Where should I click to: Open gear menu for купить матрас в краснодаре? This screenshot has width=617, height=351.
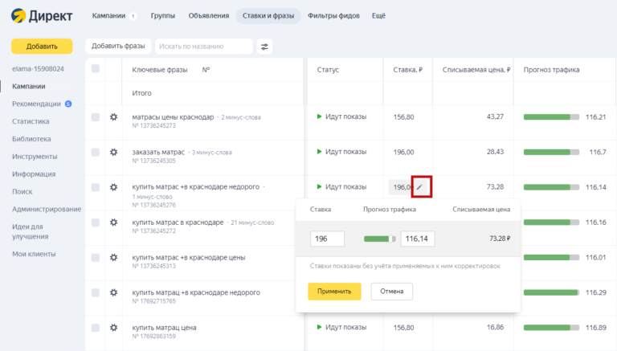(114, 222)
